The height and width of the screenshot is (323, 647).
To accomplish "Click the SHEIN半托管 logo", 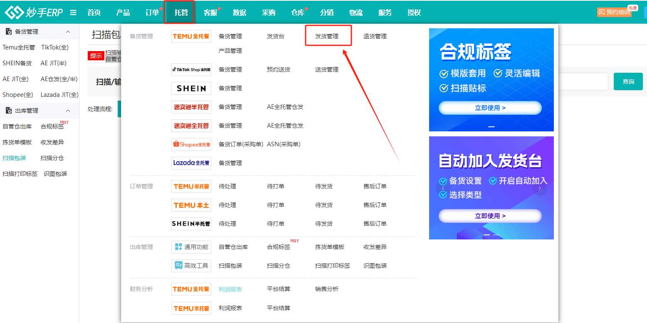I will (191, 224).
